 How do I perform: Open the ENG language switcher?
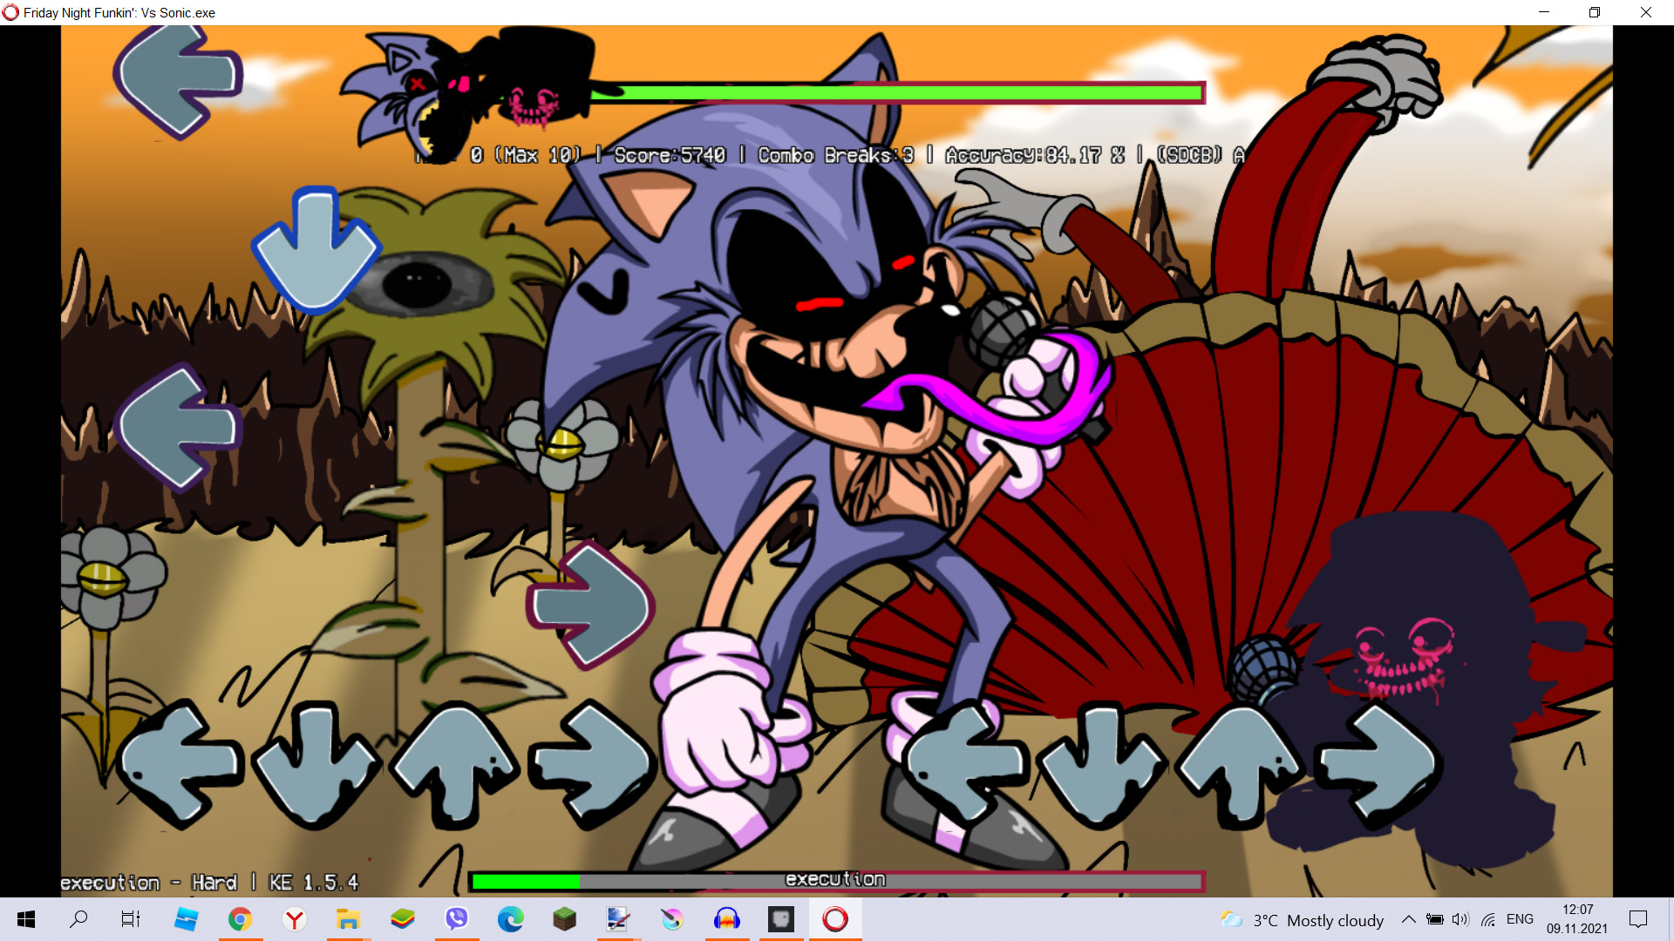(x=1521, y=919)
